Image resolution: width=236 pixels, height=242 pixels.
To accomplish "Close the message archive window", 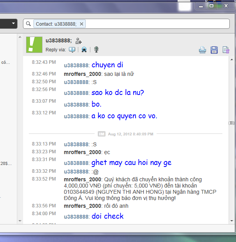I will coord(226,6).
